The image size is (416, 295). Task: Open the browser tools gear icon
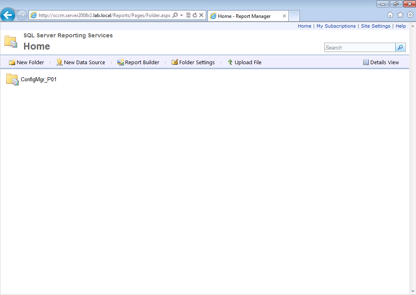pos(410,15)
